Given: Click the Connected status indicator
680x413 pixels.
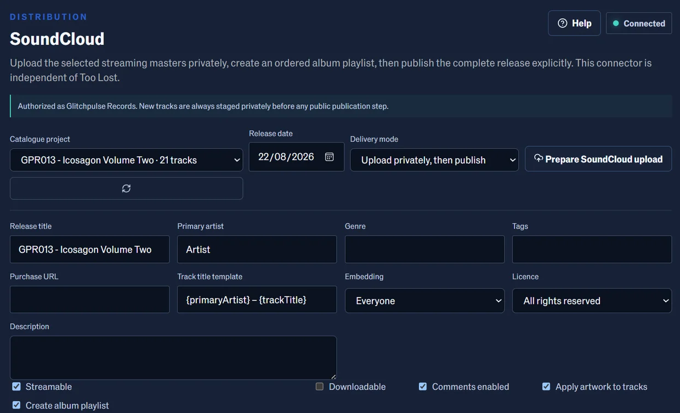Looking at the screenshot, I should (639, 24).
